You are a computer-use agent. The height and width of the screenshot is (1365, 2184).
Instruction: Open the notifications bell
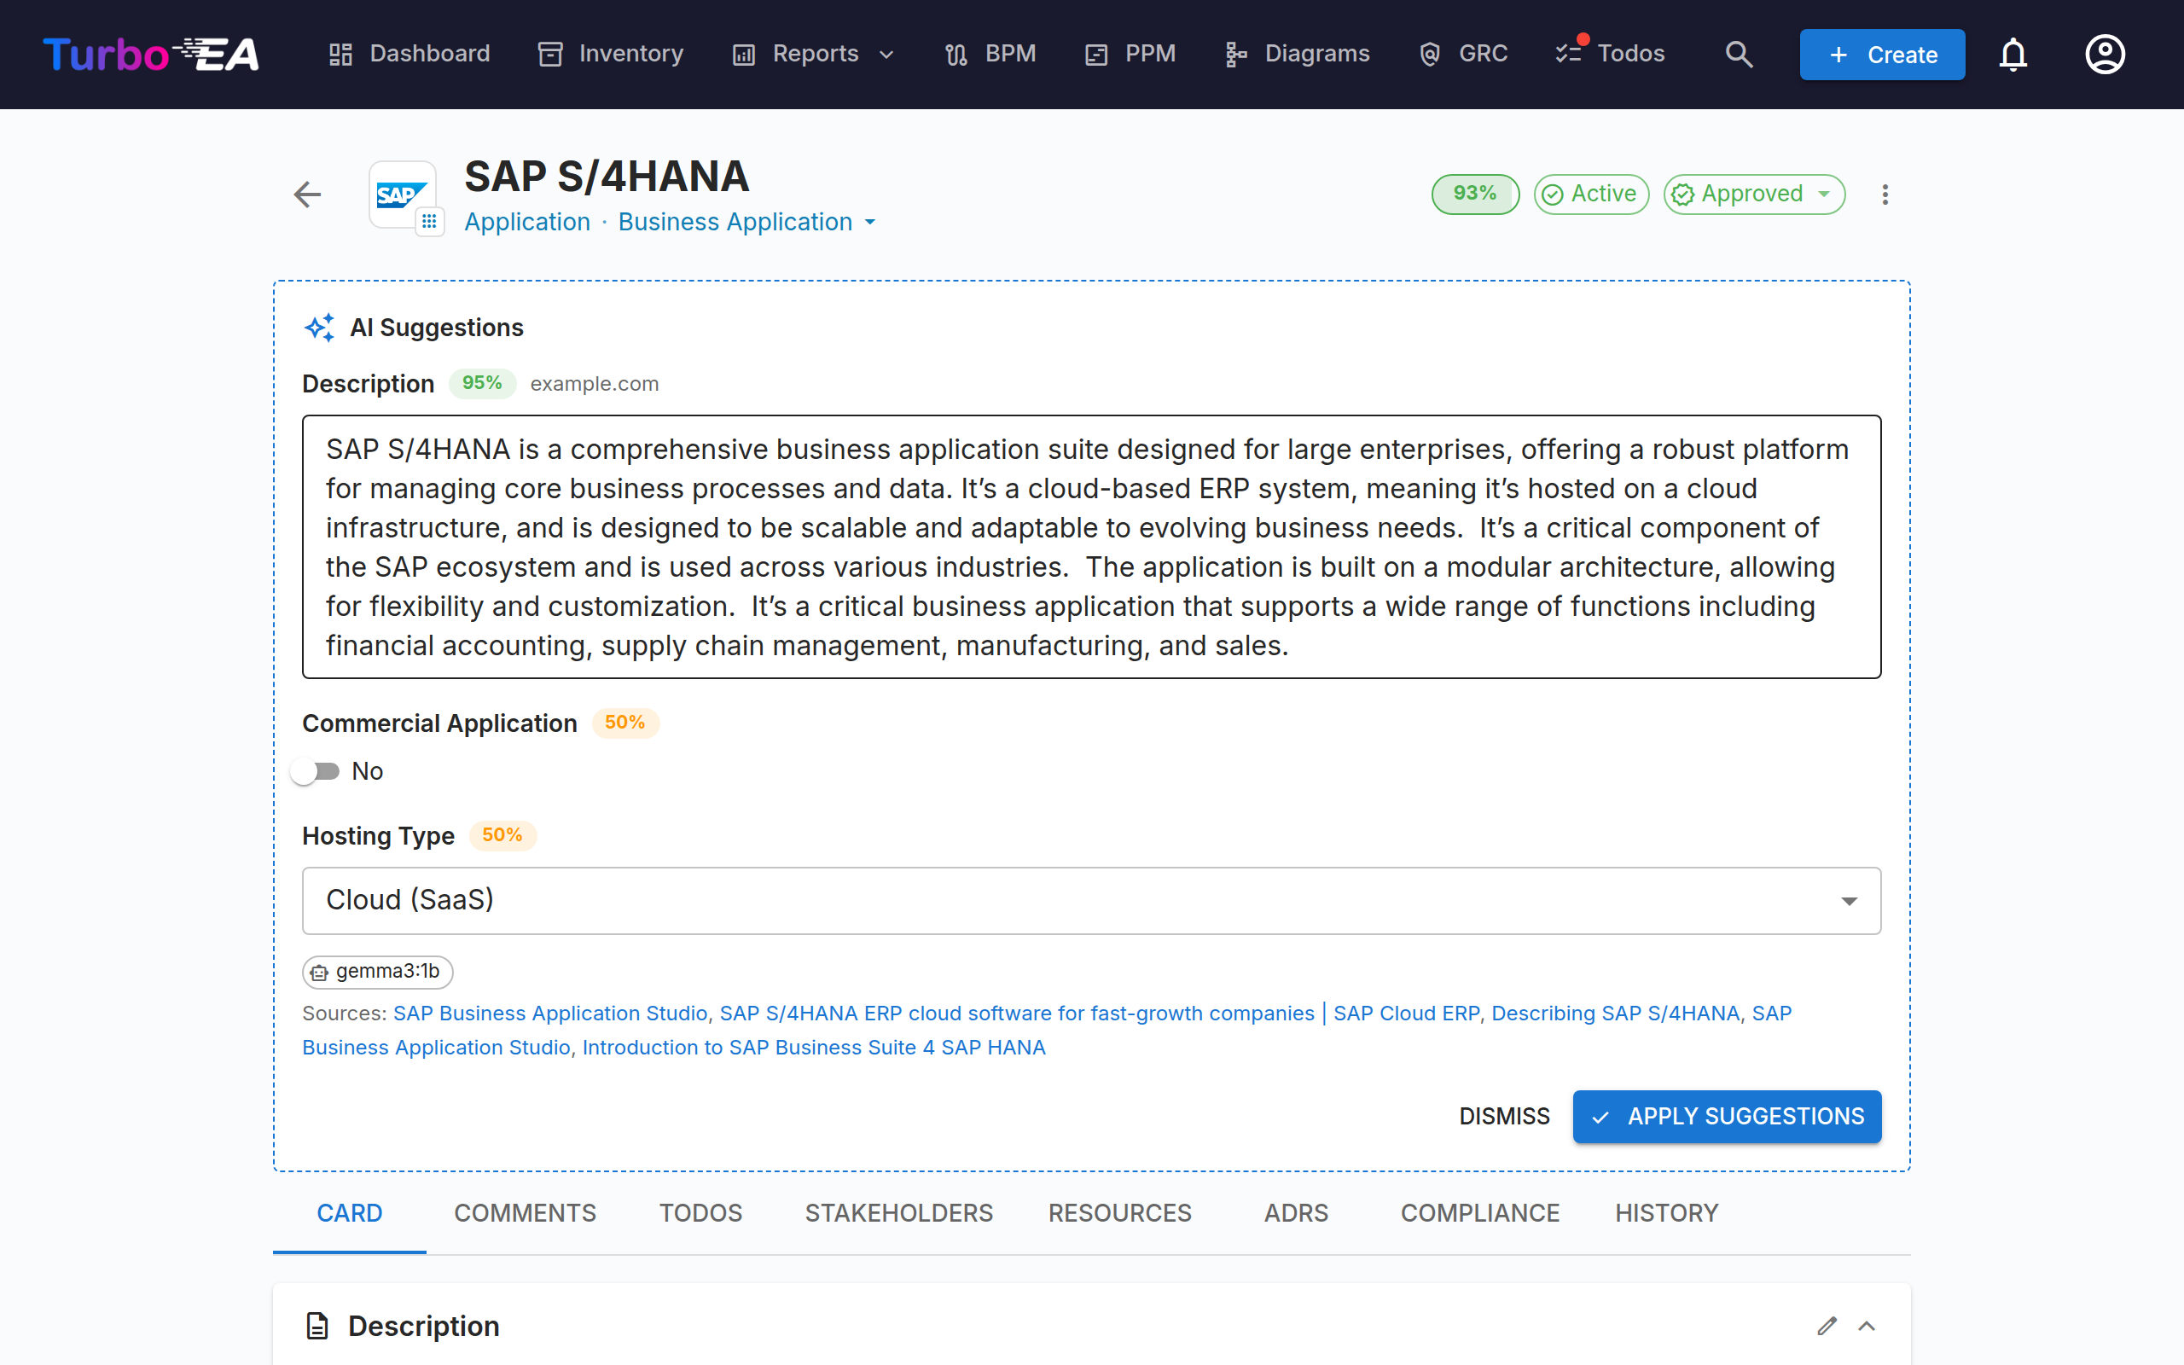(x=2013, y=54)
